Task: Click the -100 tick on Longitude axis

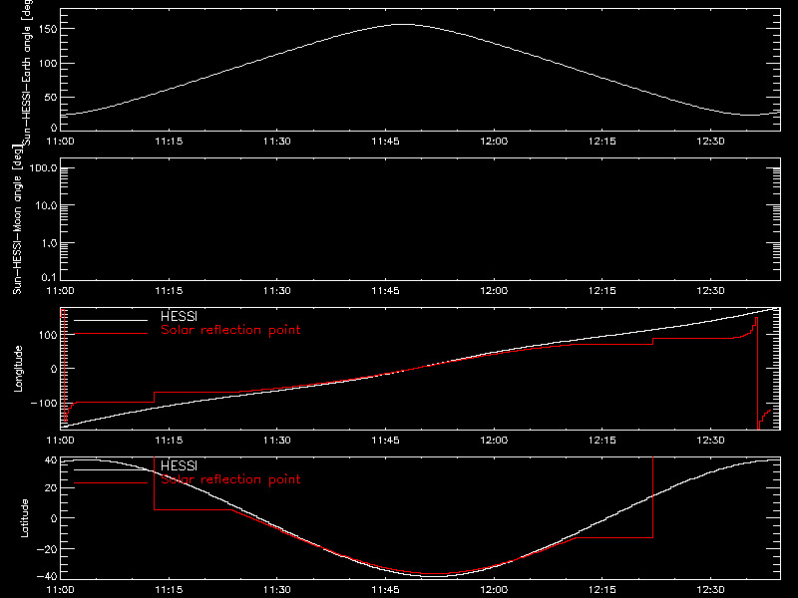Action: pos(43,404)
